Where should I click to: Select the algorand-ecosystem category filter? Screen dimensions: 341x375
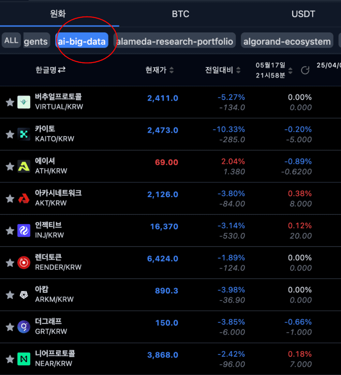pyautogui.click(x=287, y=42)
